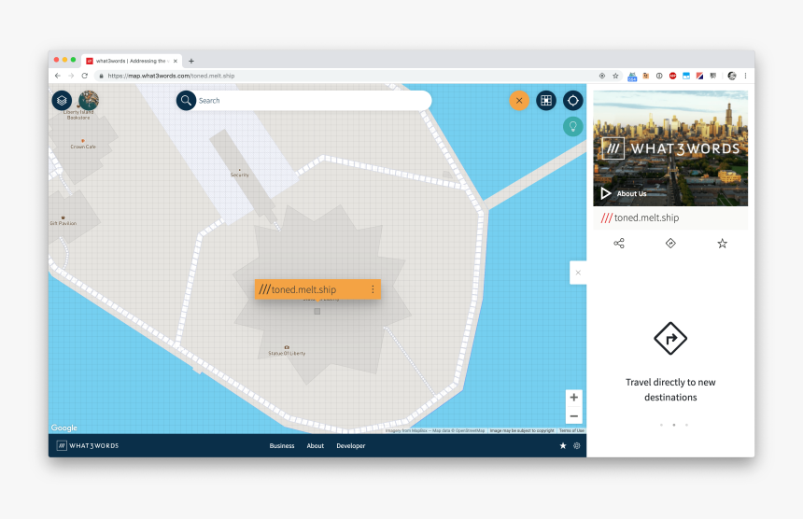803x519 pixels.
Task: Click the search magnifier icon
Action: pos(186,100)
